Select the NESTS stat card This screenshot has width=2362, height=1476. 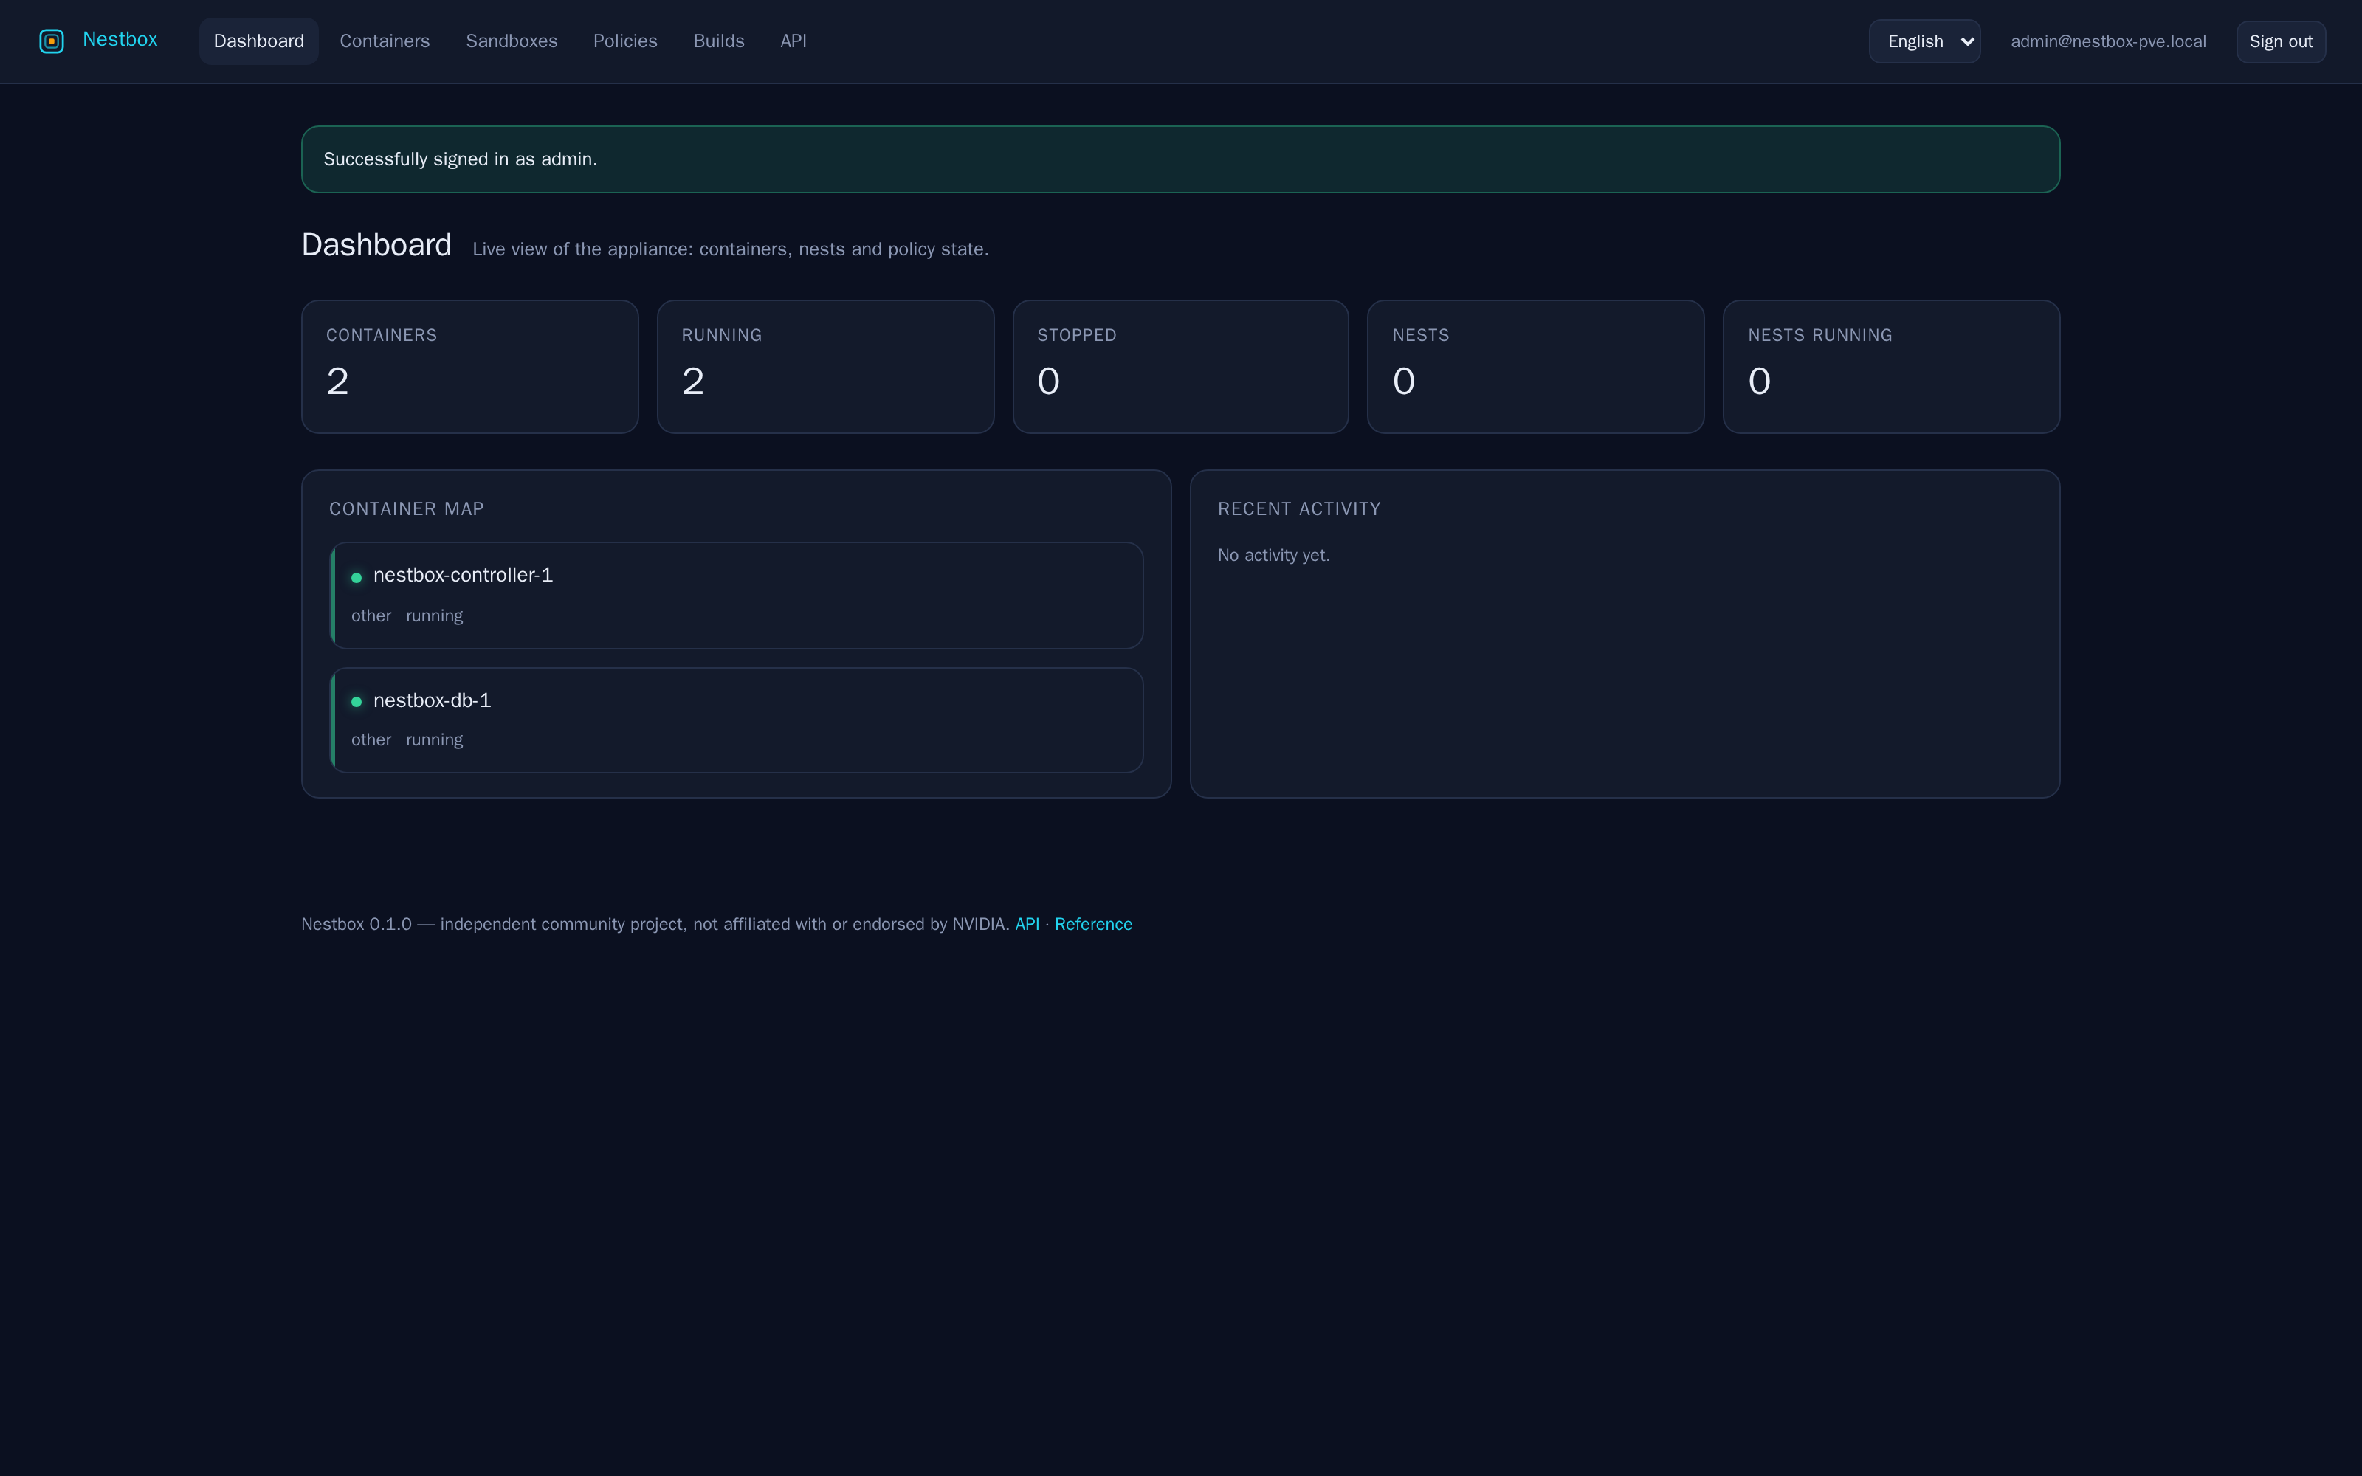click(1536, 367)
